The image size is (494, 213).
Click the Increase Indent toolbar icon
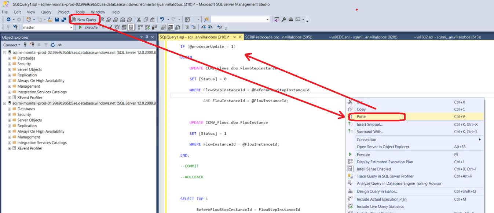click(210, 27)
